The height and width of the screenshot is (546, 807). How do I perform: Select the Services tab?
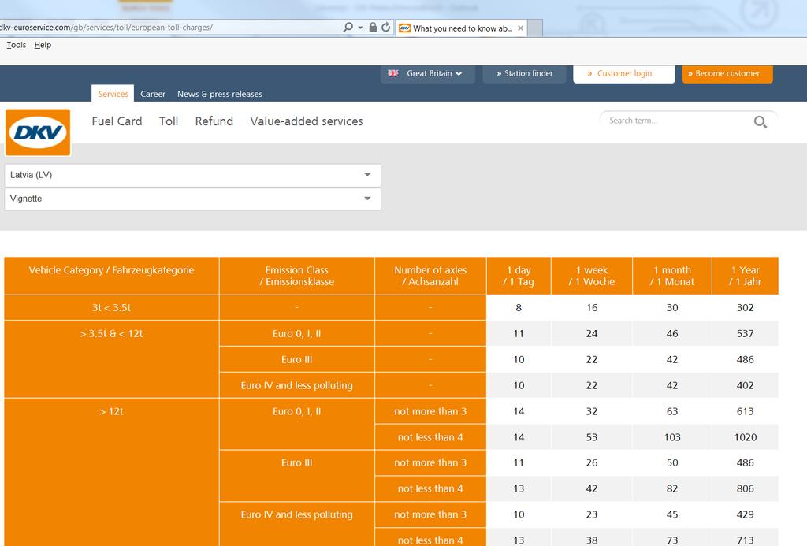(x=113, y=94)
